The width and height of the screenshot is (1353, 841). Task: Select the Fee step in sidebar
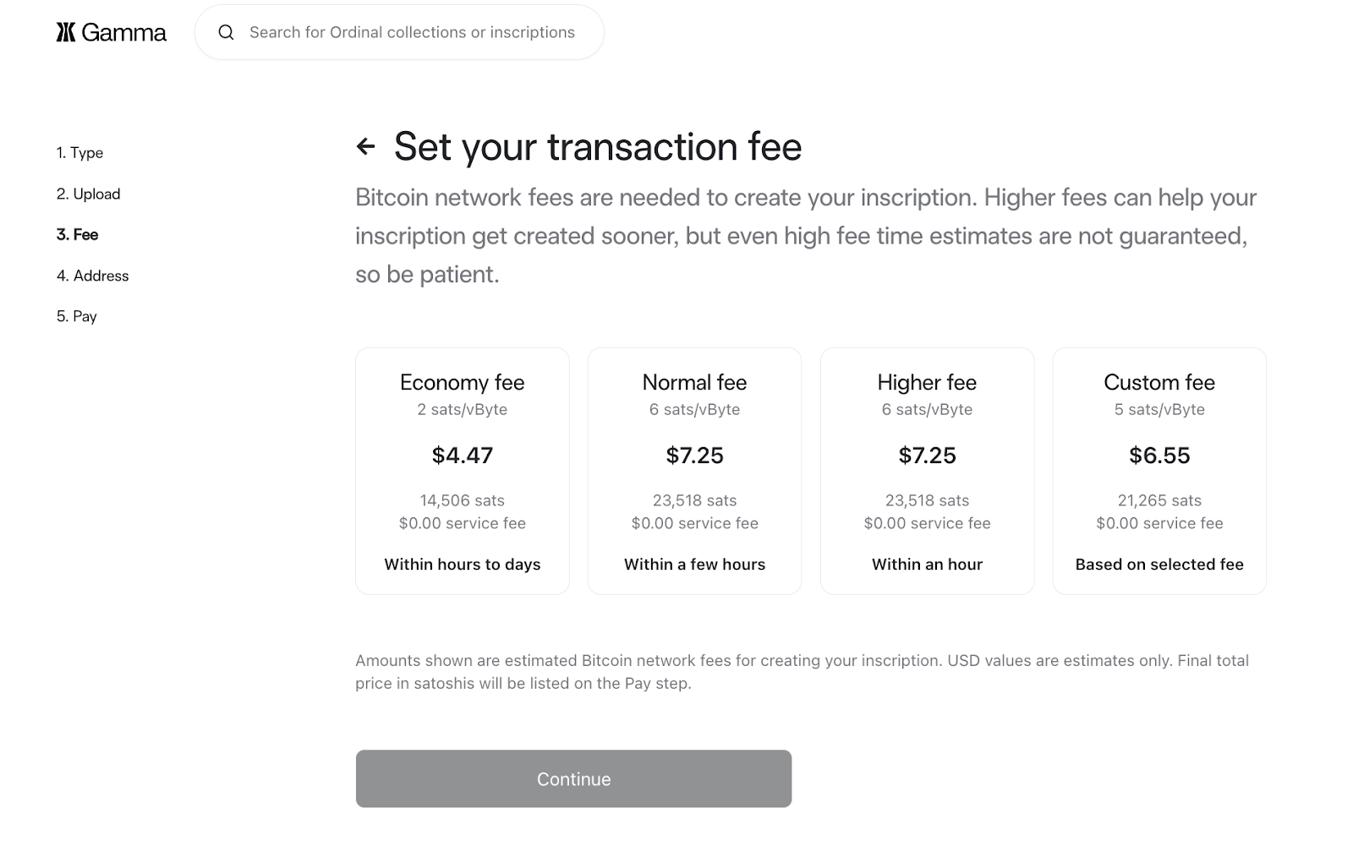coord(77,235)
